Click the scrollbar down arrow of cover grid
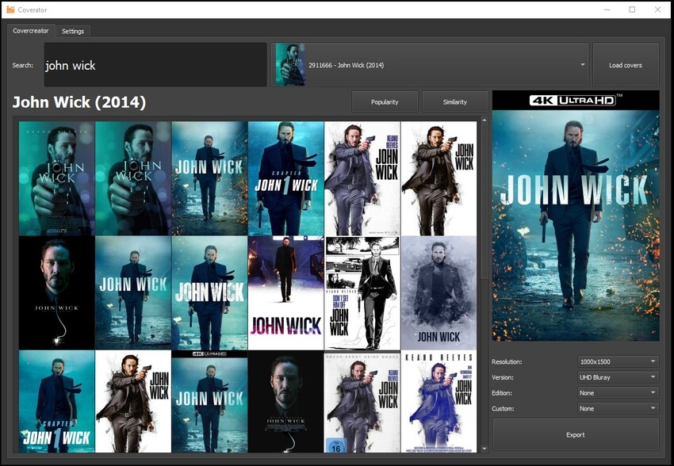 (484, 449)
